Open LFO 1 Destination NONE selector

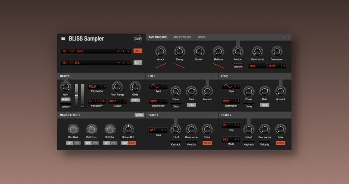(x=158, y=101)
